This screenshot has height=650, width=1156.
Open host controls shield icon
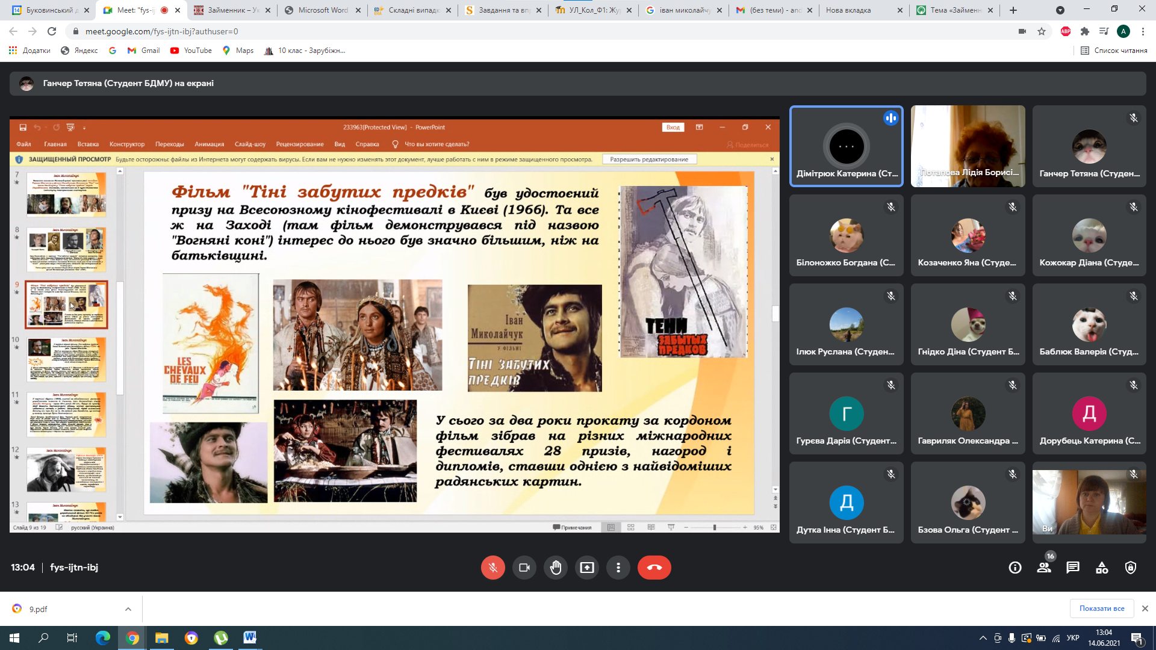(x=1131, y=568)
